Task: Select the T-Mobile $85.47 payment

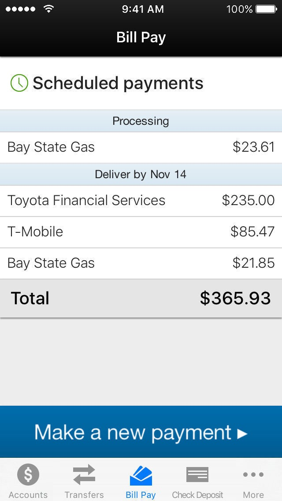Action: pyautogui.click(x=141, y=232)
